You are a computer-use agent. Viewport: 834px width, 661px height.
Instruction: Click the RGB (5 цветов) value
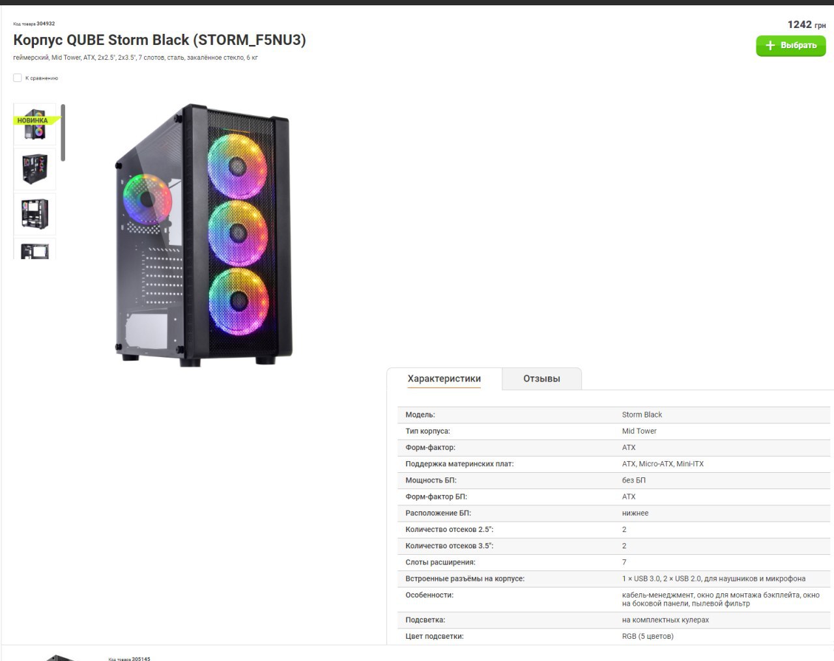648,636
